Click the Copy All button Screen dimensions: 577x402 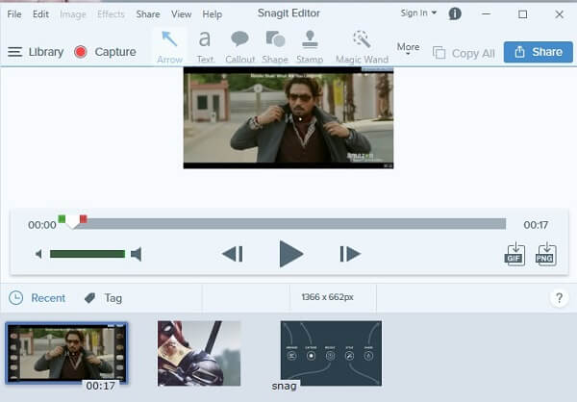[464, 53]
